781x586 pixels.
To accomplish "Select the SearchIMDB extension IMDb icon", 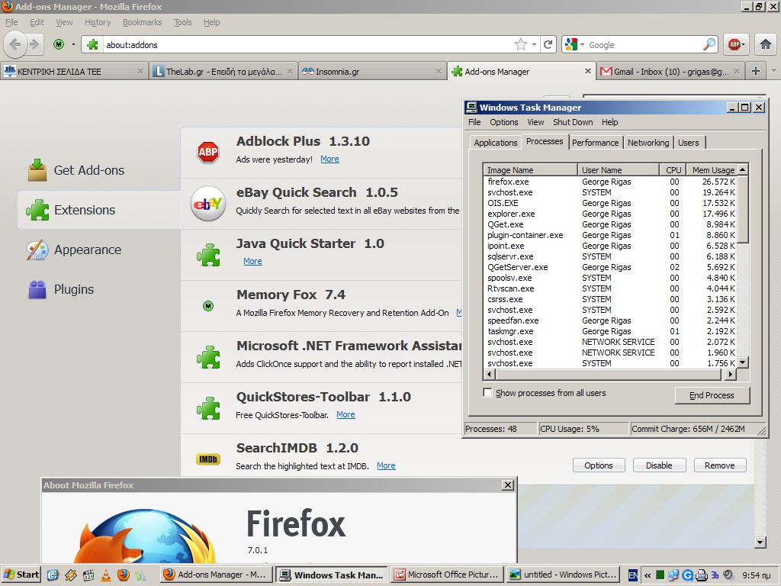I will point(208,459).
